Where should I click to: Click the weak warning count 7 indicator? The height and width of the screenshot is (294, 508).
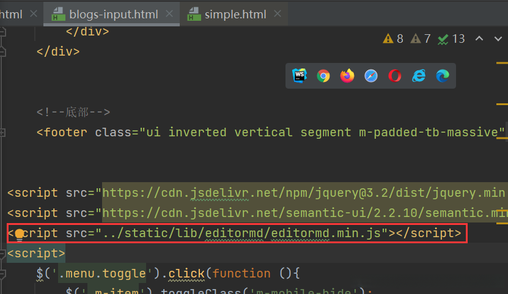point(420,39)
